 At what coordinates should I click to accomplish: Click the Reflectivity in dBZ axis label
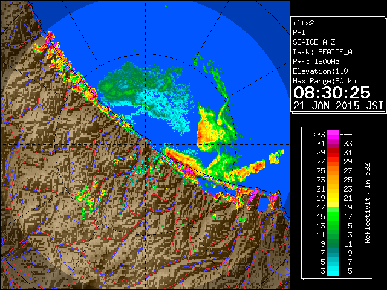pyautogui.click(x=368, y=203)
